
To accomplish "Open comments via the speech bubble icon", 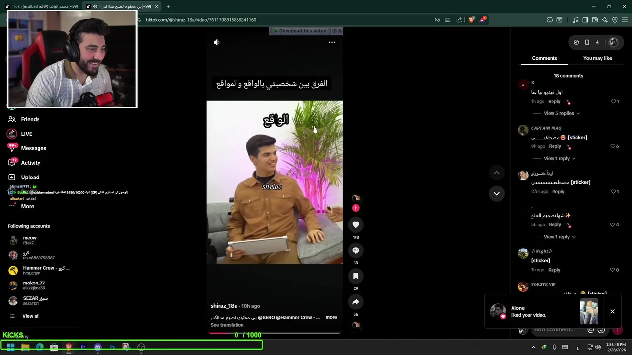I will click(x=355, y=250).
